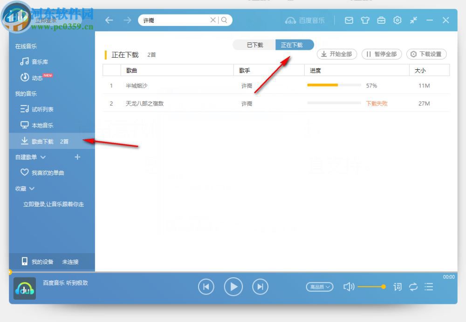The height and width of the screenshot is (322, 466).
Task: Mute the volume speaker icon
Action: 349,287
